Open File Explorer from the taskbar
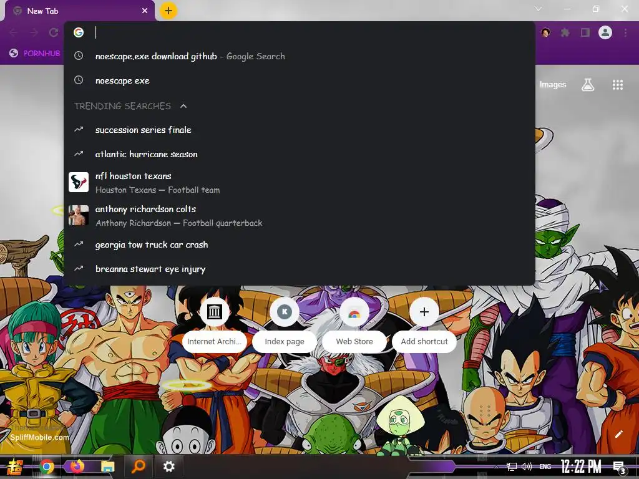 tap(107, 467)
